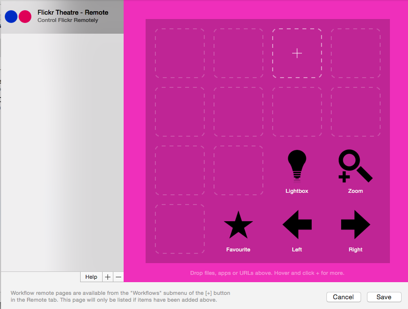Viewport: 408px width, 309px height.
Task: Select the Zoom magnifier icon
Action: point(355,166)
